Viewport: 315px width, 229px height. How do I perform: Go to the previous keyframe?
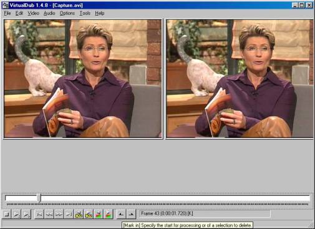[x=79, y=214]
